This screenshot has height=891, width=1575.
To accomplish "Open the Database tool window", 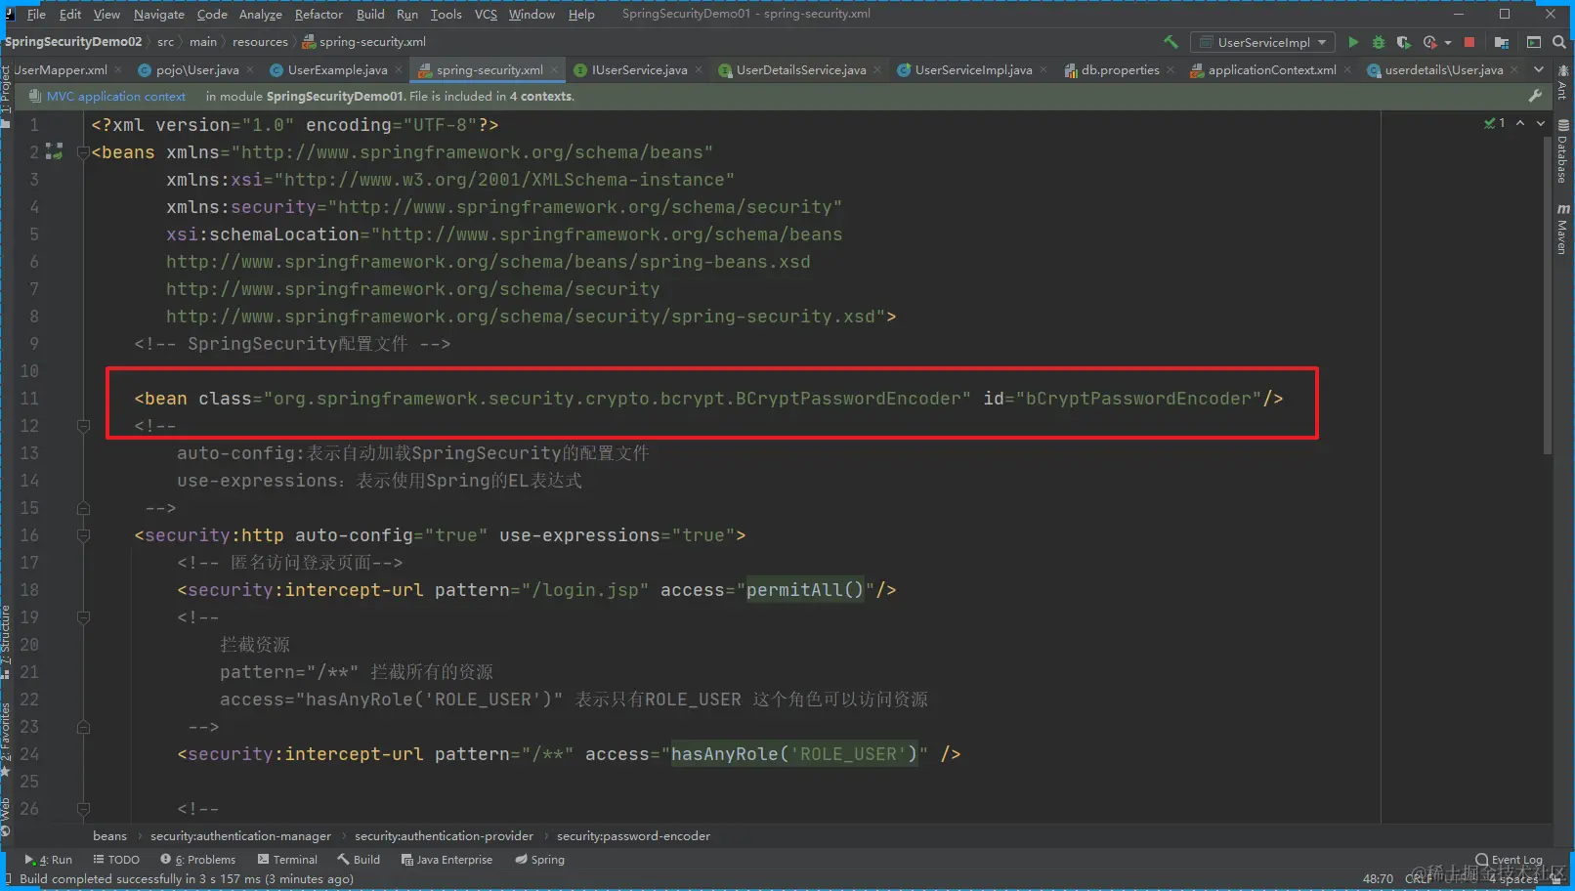I will [1563, 150].
